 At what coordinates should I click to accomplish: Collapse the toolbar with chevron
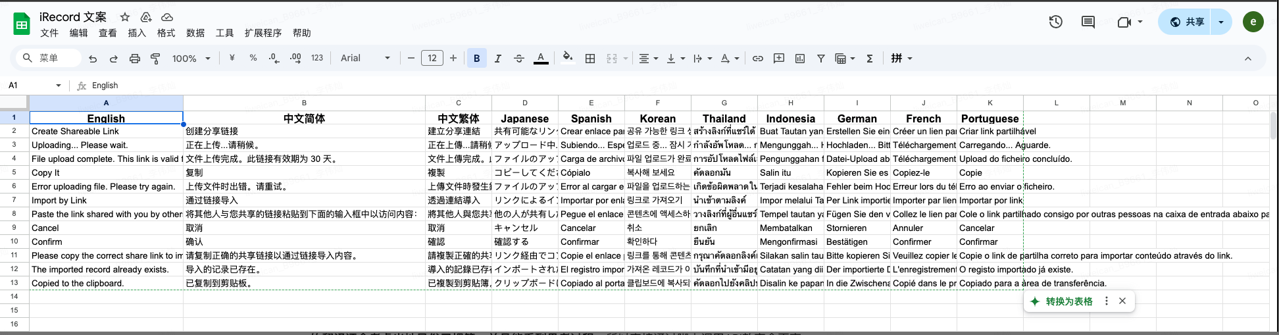pos(1248,59)
